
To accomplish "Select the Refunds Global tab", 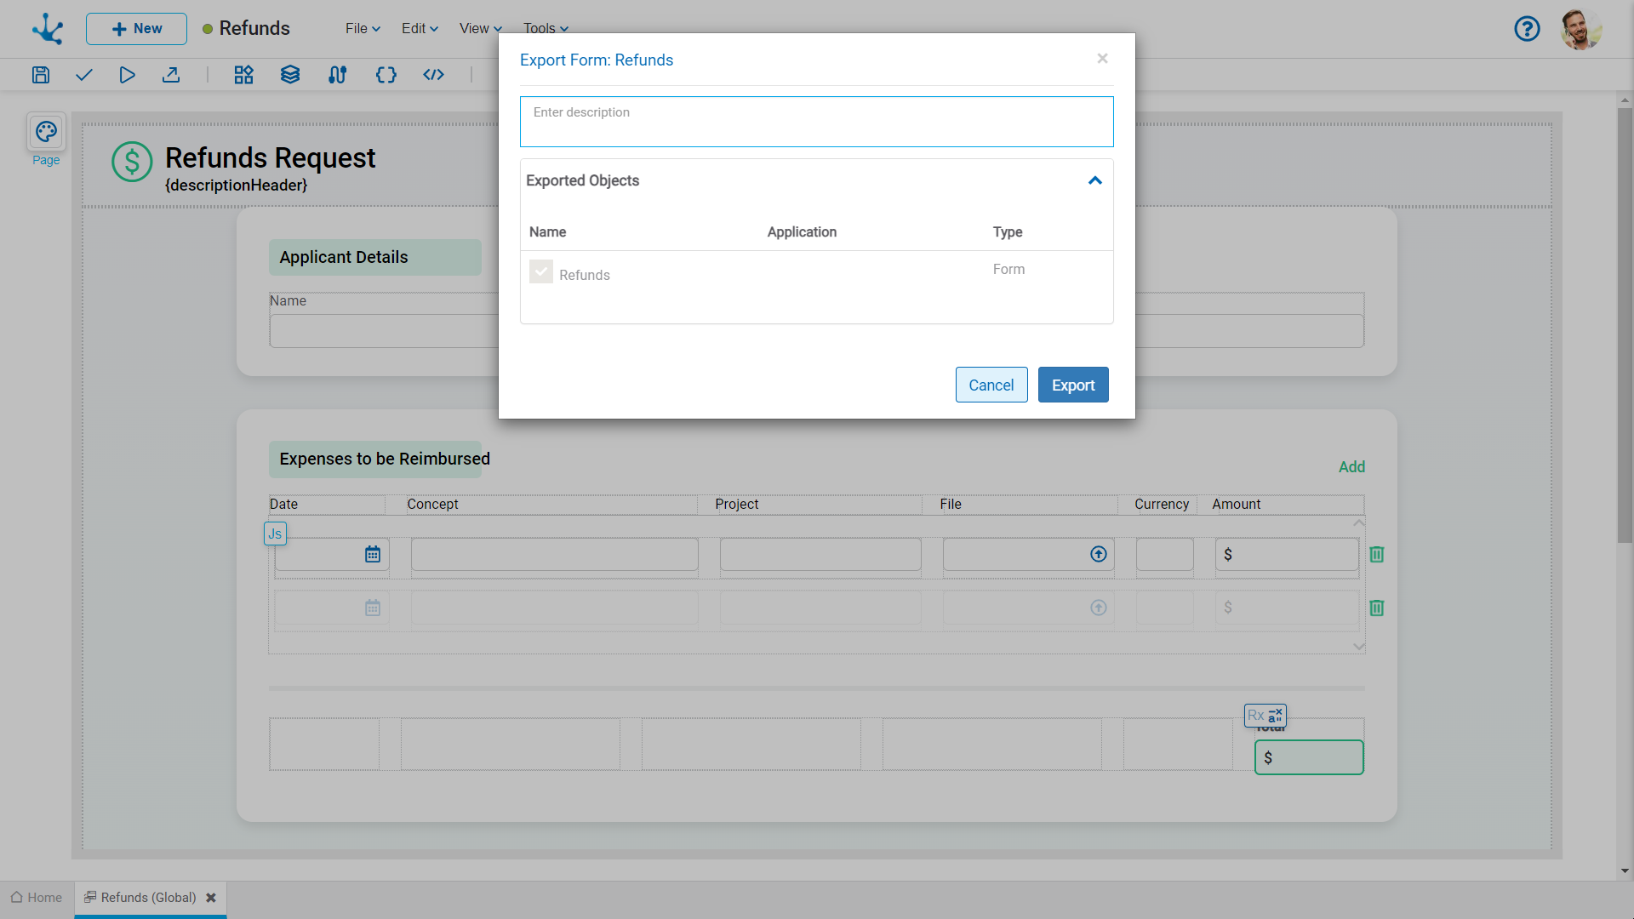I will (x=147, y=897).
